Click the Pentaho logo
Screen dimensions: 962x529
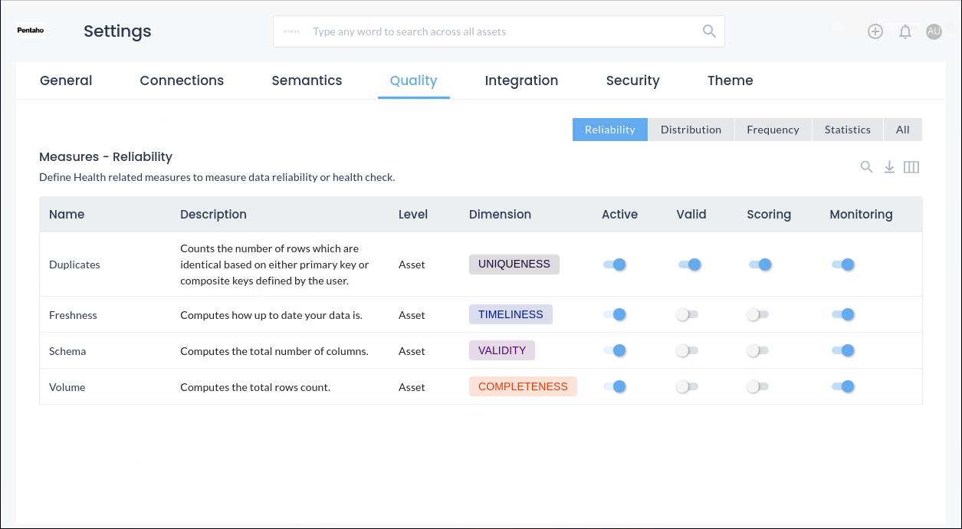[31, 31]
